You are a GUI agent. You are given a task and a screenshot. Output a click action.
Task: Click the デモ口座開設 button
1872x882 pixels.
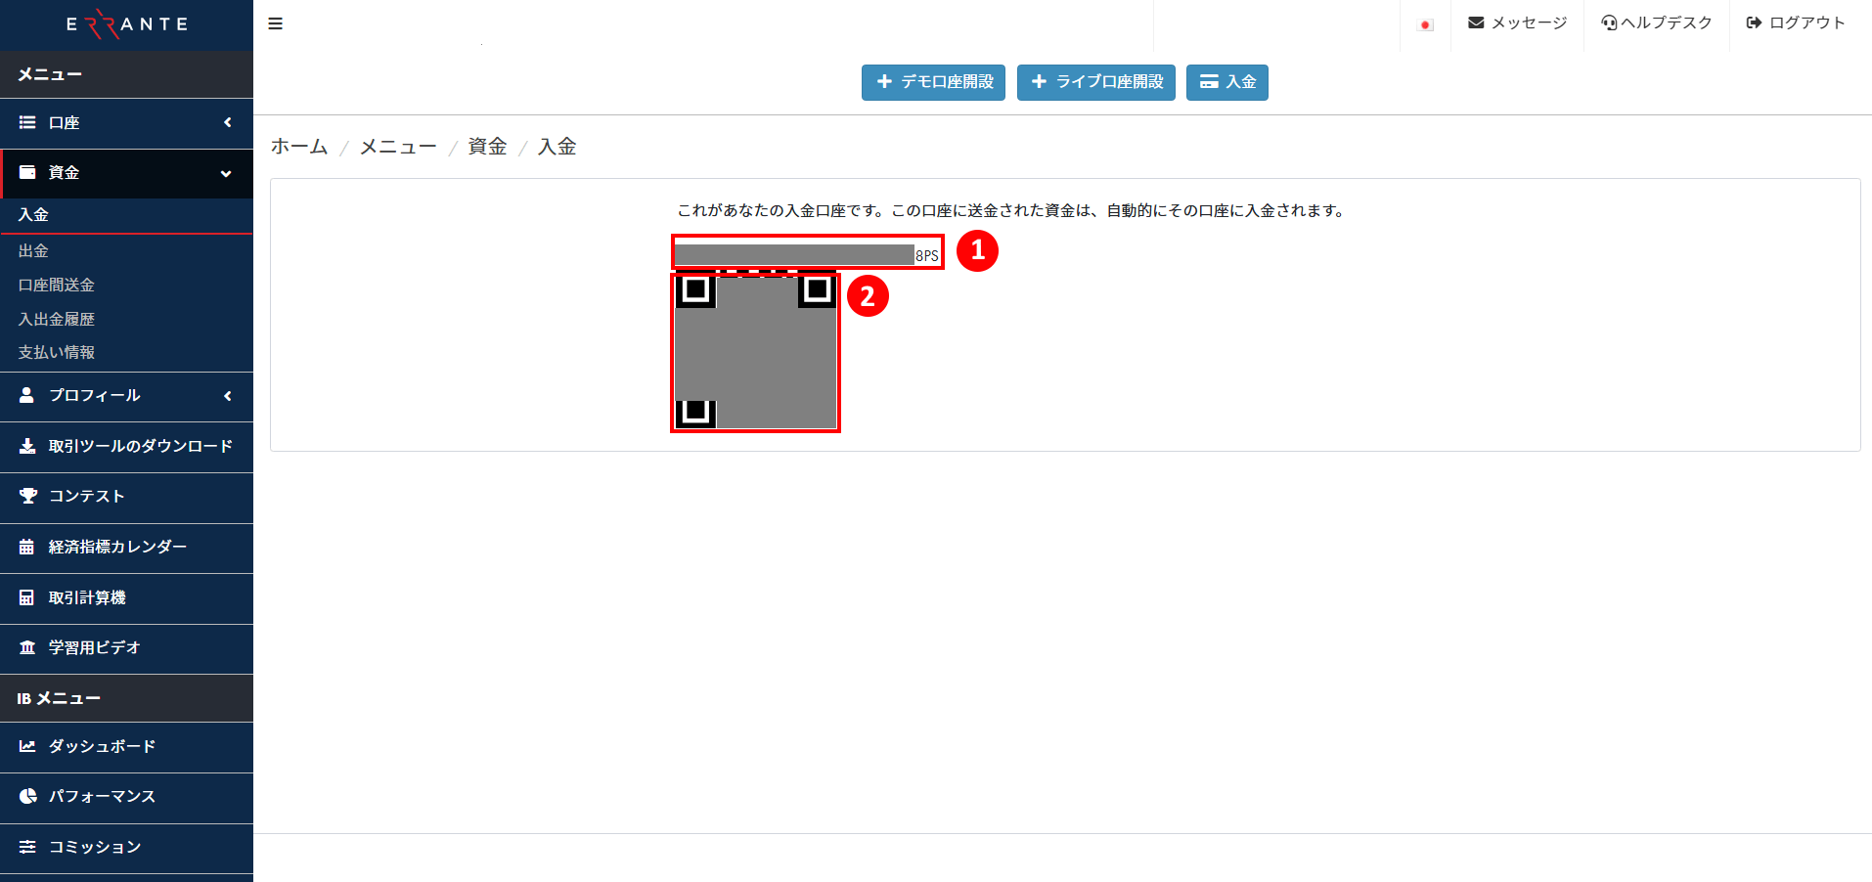point(933,82)
